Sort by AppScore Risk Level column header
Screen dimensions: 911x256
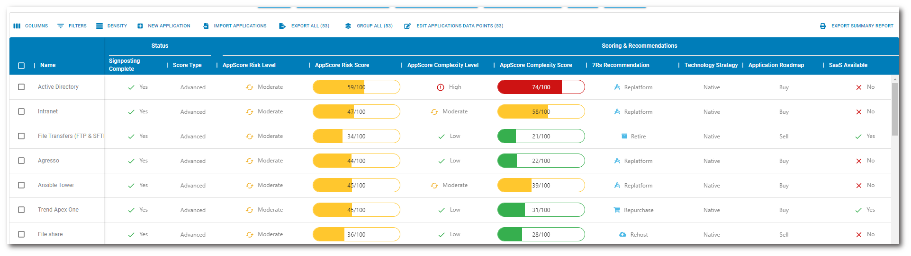pyautogui.click(x=249, y=65)
